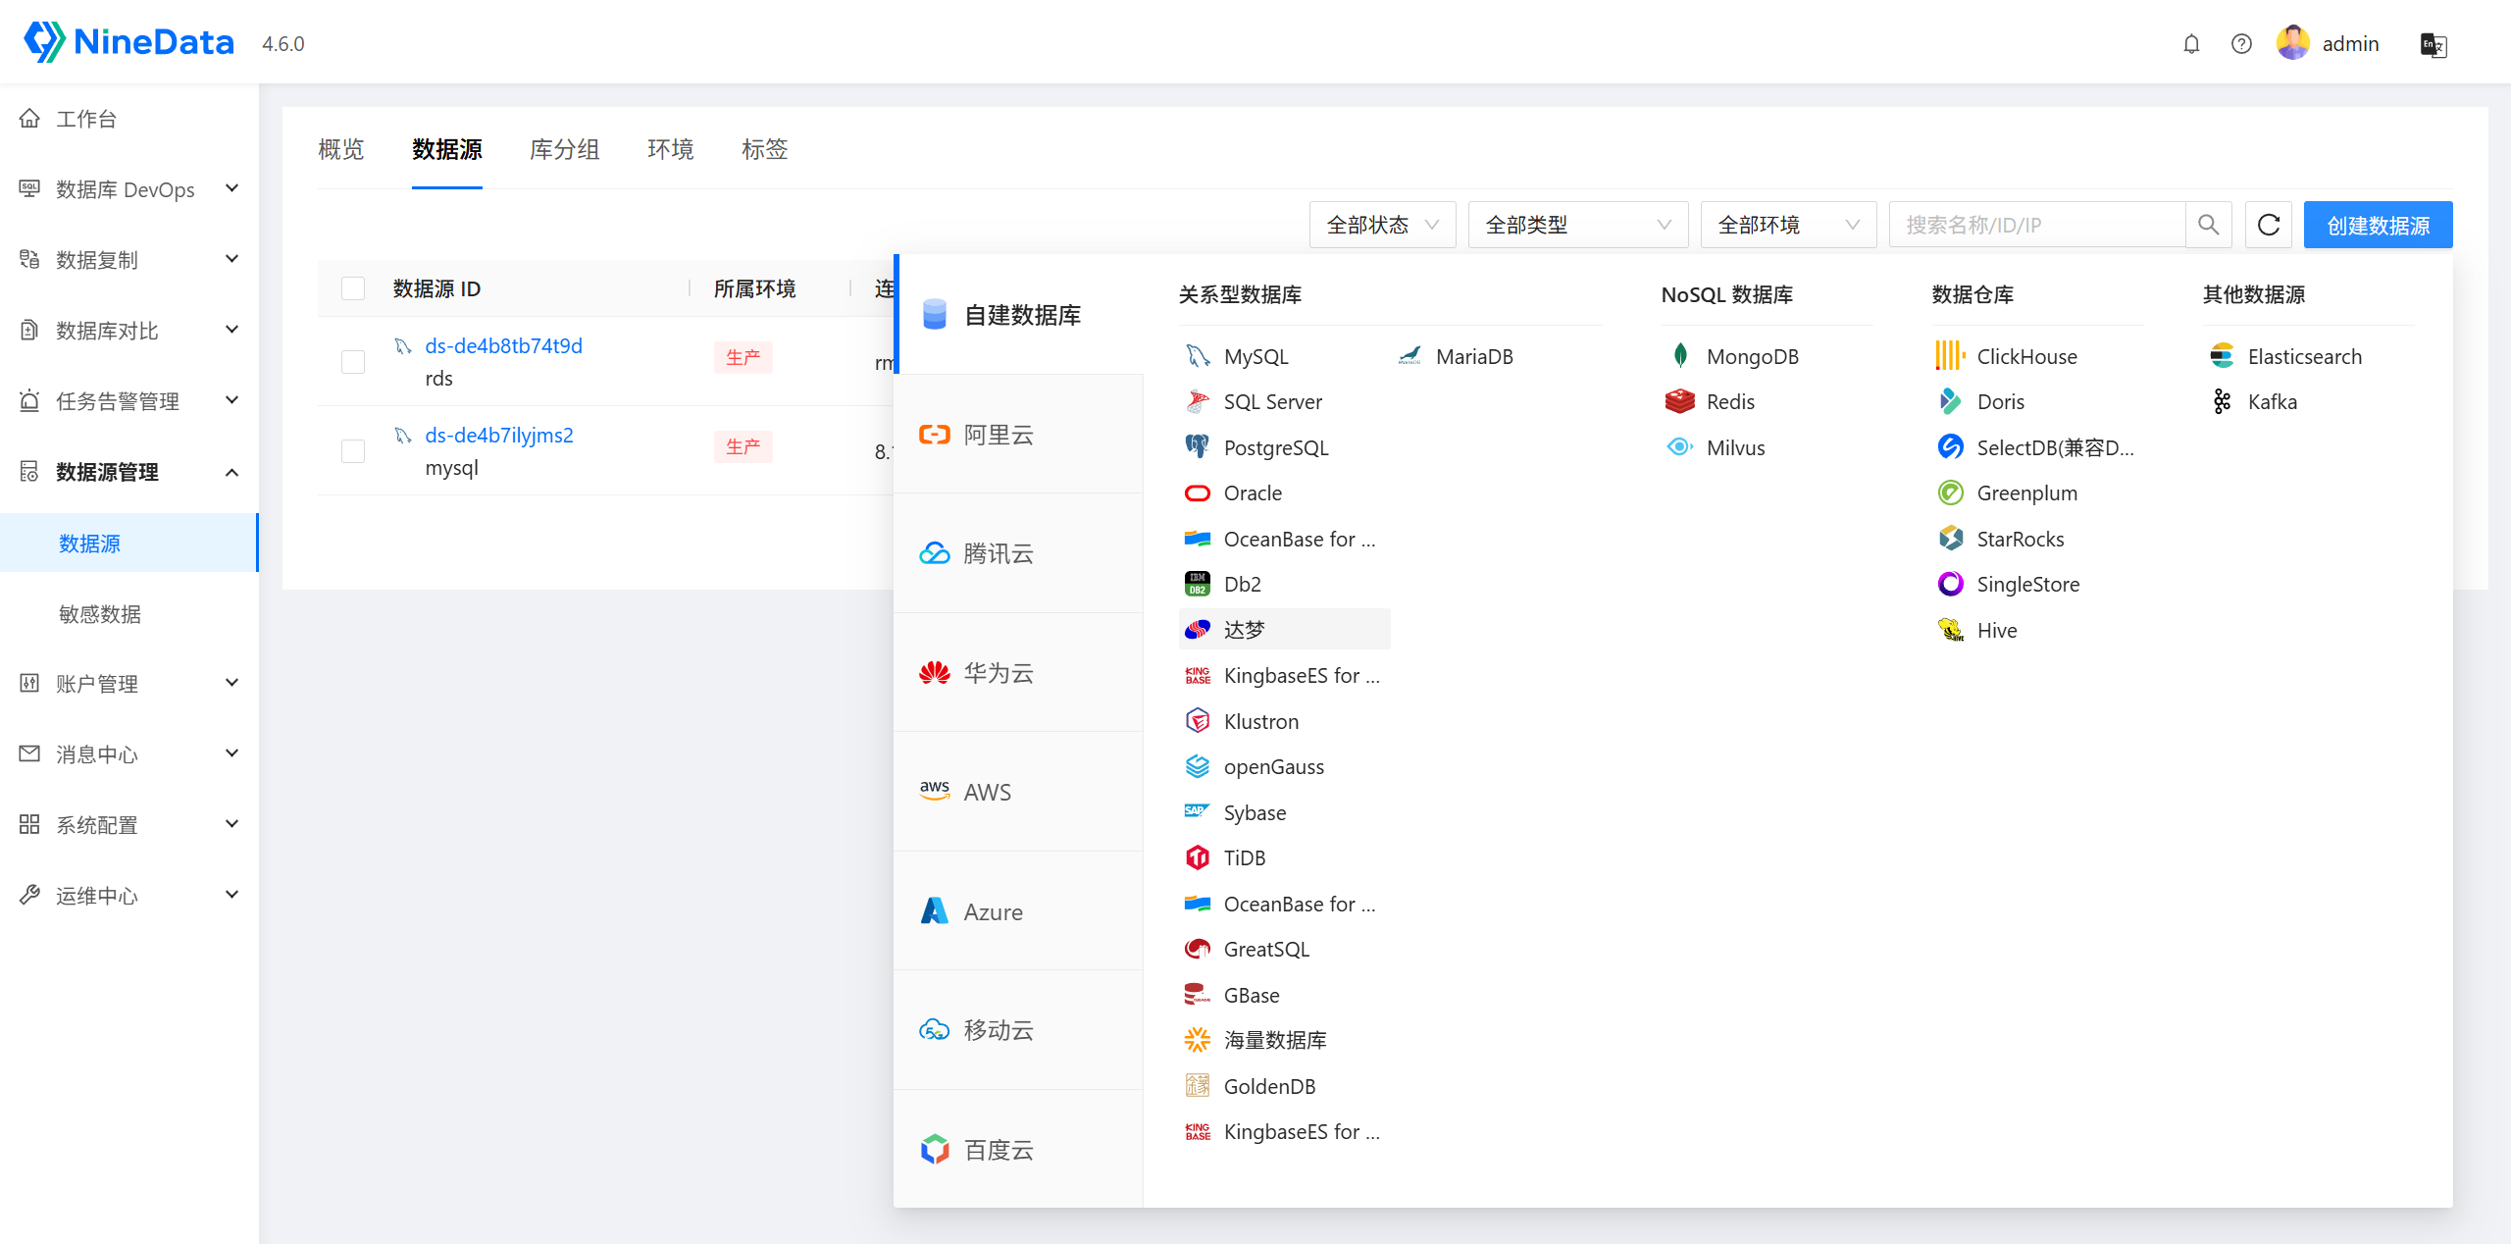Collapse the 数据源管理 sidebar menu
Image resolution: width=2511 pixels, height=1244 pixels.
click(129, 472)
